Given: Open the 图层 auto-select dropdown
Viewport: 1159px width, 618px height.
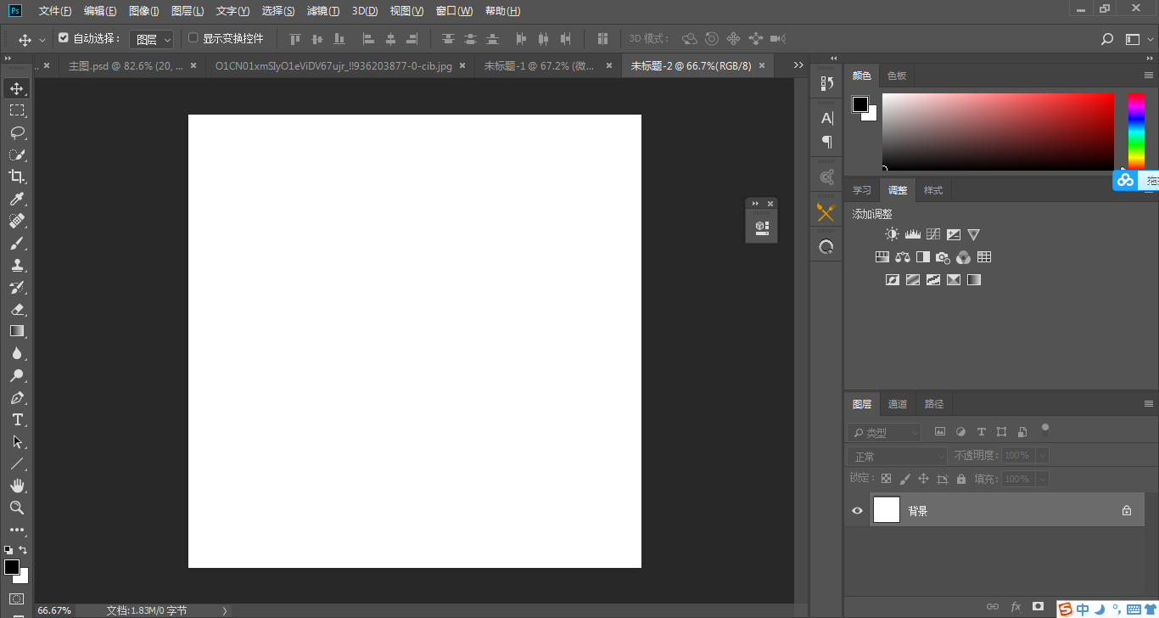Looking at the screenshot, I should click(x=152, y=39).
